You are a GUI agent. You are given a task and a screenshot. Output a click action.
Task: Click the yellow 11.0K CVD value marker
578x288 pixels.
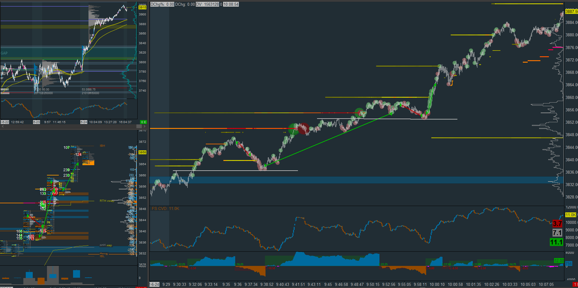[571, 215]
